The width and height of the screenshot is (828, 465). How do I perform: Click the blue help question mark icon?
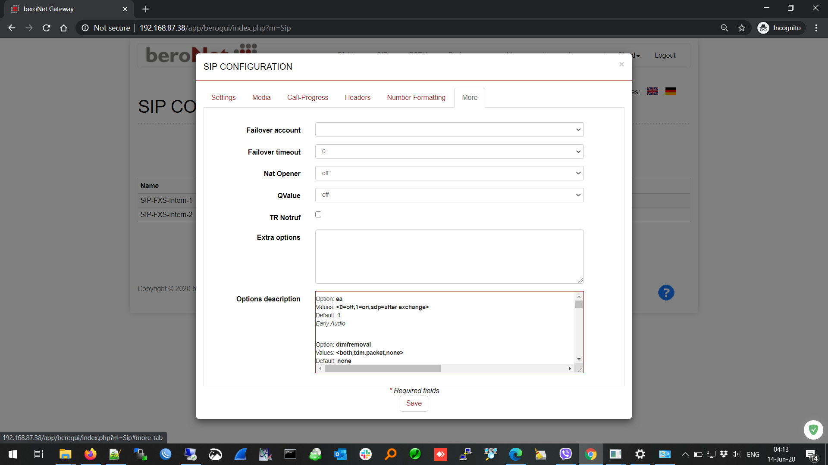click(666, 293)
